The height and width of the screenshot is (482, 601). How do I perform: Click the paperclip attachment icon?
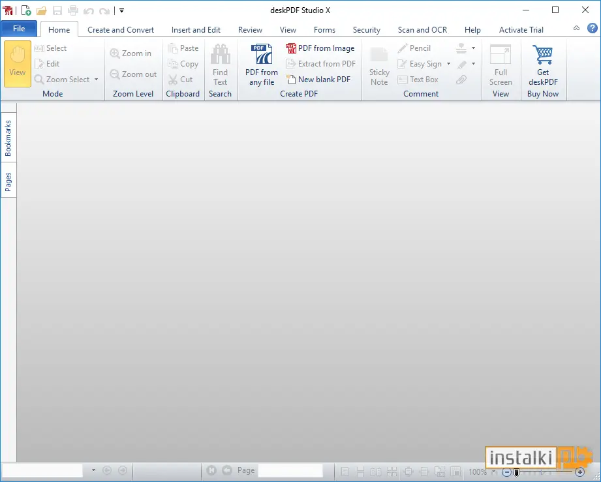click(461, 80)
